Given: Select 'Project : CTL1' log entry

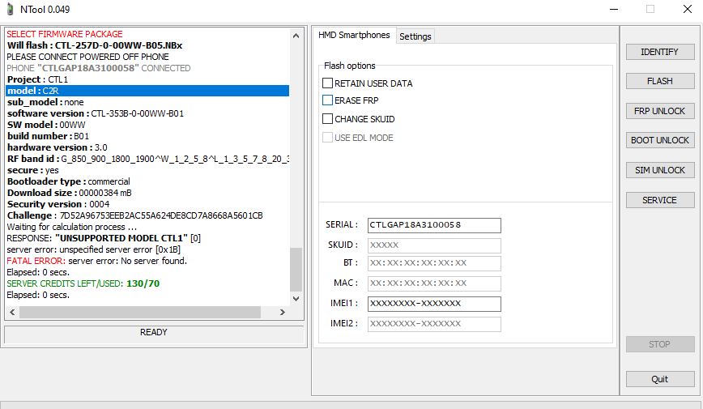Looking at the screenshot, I should 37,79.
